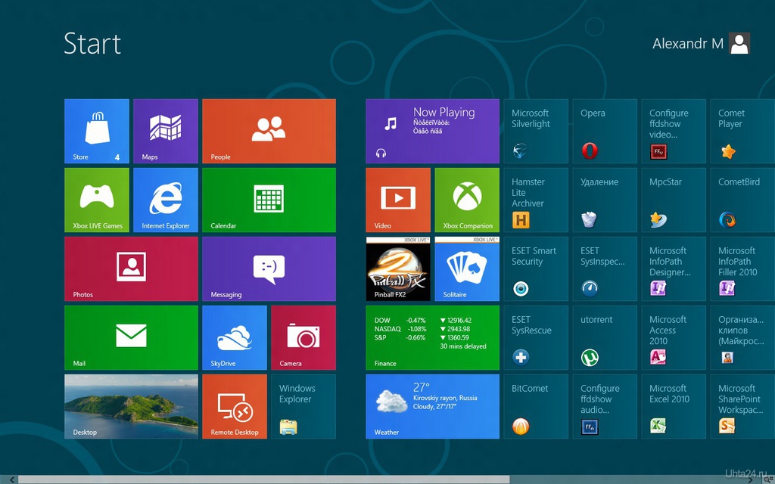
Task: Open the Now Playing music tile
Action: click(x=432, y=131)
